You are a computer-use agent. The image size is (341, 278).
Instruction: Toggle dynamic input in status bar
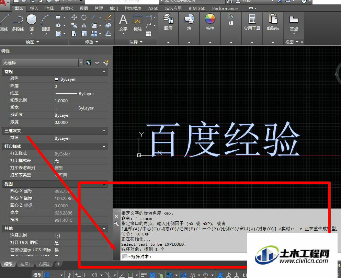click(x=78, y=275)
